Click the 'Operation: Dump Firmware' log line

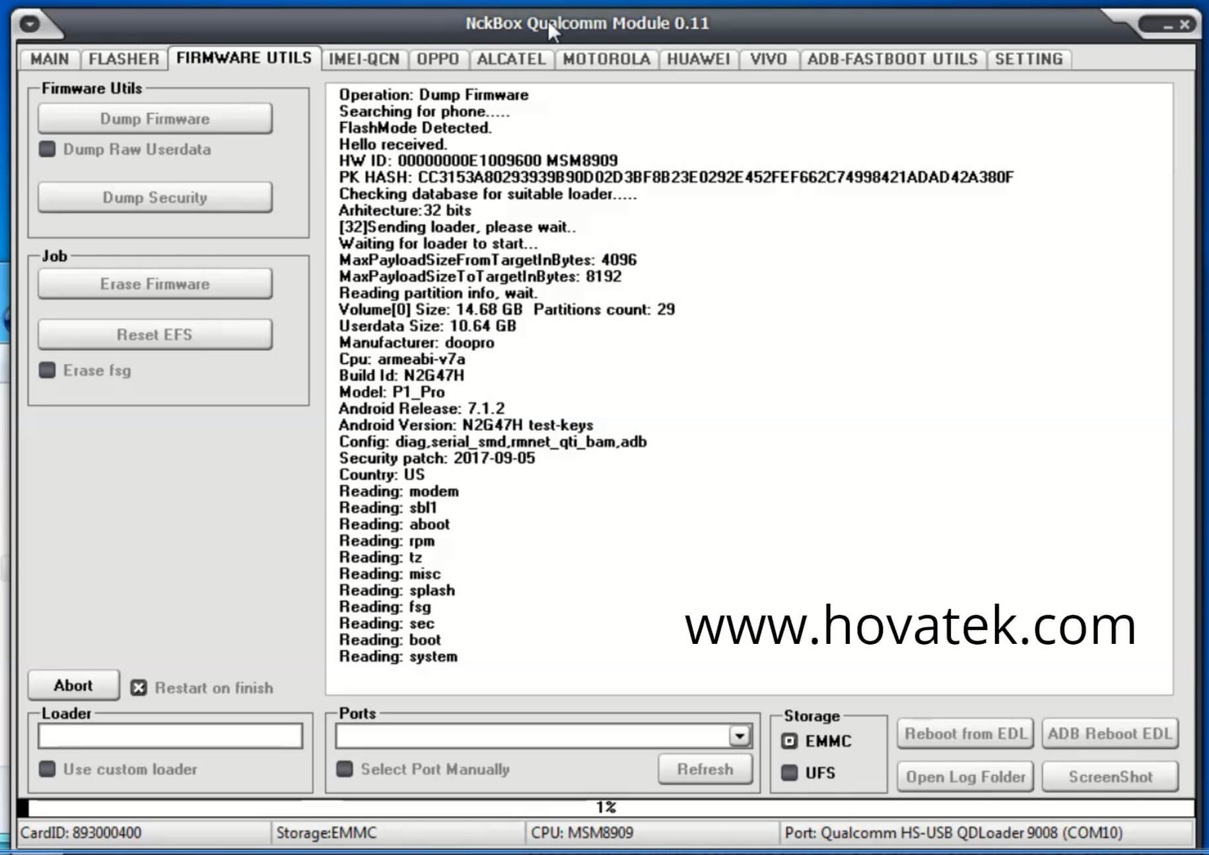pos(433,95)
